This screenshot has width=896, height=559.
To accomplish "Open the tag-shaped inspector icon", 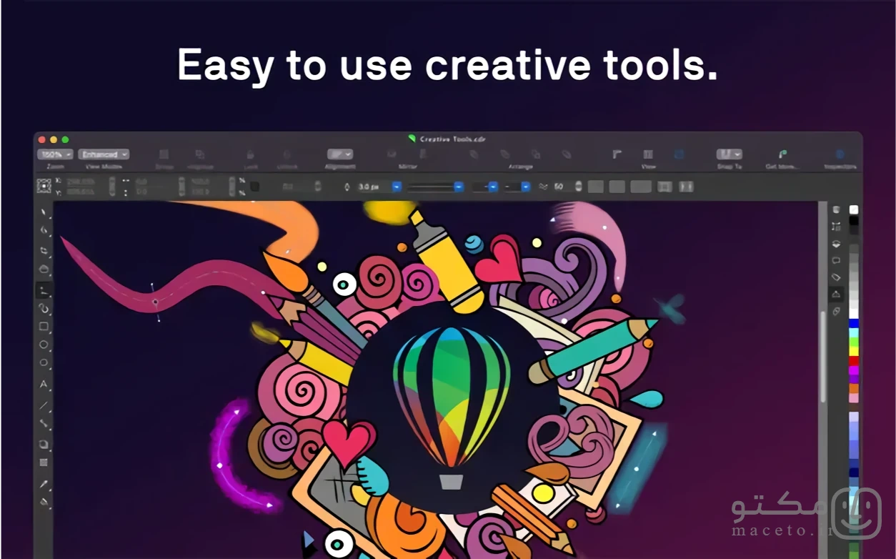I will [836, 277].
